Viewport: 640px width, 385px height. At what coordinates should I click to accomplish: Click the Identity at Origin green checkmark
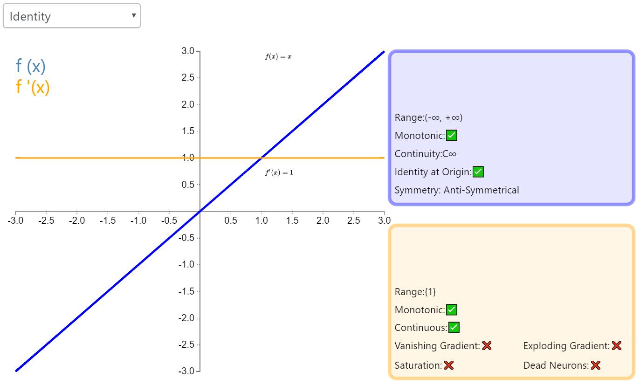coord(478,172)
